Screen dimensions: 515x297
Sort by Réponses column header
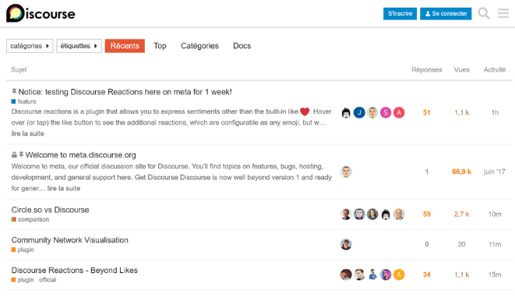[427, 69]
